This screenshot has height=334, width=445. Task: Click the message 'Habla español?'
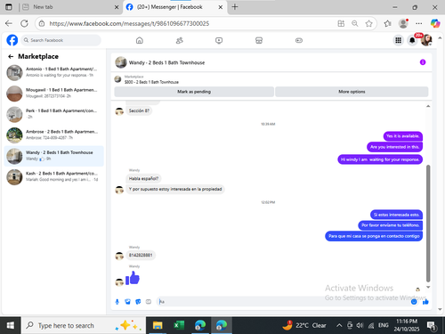(x=143, y=178)
